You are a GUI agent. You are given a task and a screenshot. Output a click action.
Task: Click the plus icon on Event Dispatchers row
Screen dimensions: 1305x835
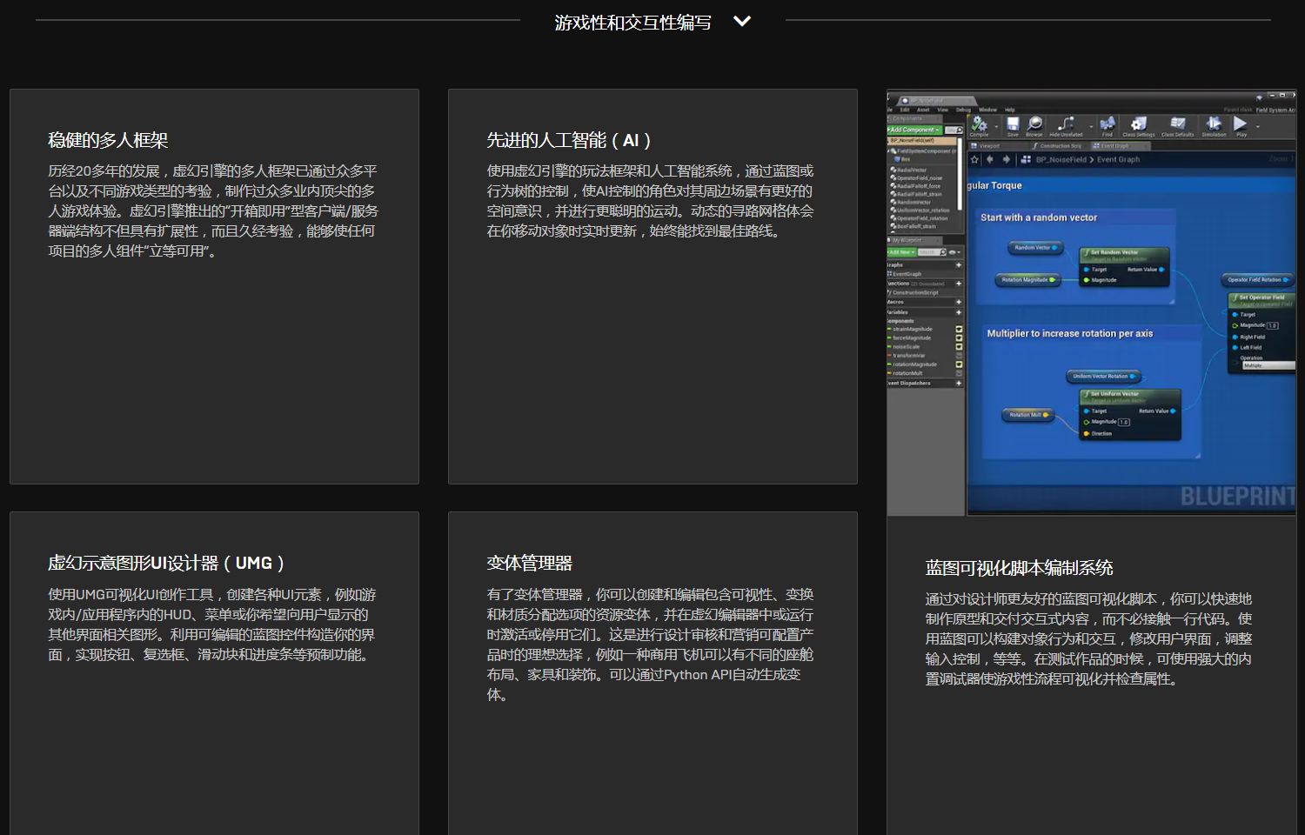pyautogui.click(x=959, y=384)
